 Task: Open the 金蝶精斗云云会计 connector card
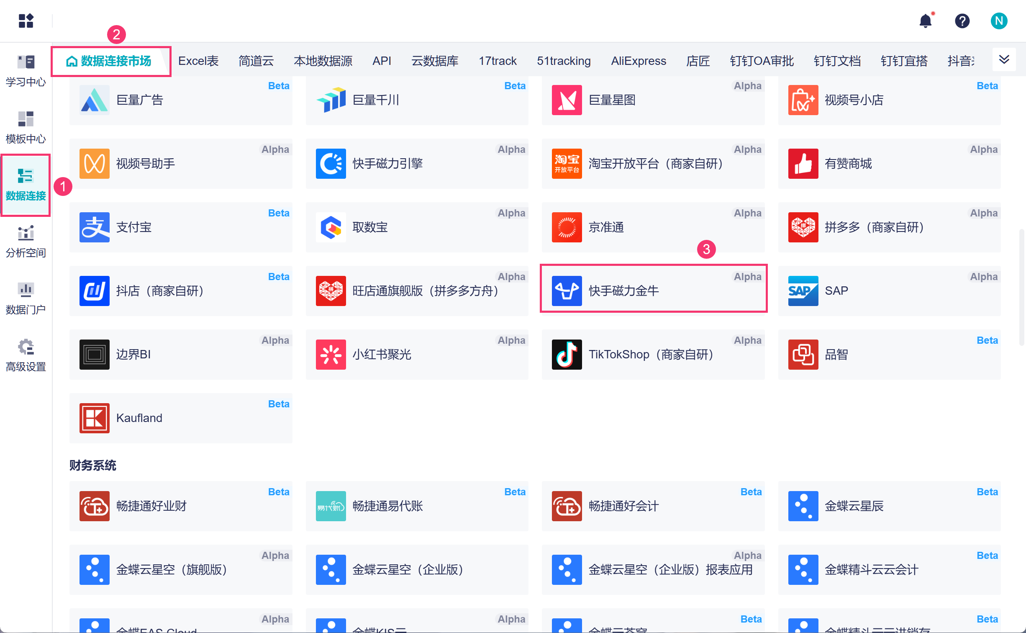pyautogui.click(x=889, y=570)
